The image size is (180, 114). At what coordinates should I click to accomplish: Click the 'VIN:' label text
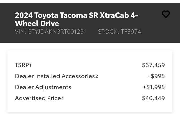click(x=21, y=32)
